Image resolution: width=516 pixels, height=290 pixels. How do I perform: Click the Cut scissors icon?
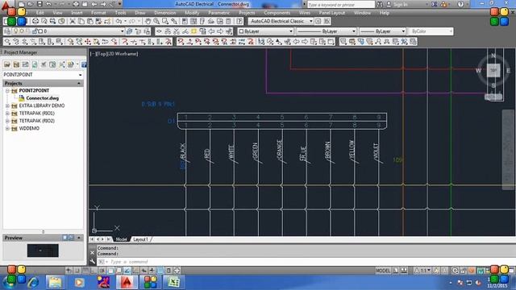point(73,22)
